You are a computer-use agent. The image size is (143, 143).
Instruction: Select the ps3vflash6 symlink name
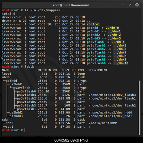coord(96,63)
